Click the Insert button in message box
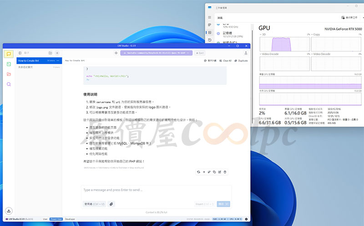The image size is (364, 226). (205, 204)
